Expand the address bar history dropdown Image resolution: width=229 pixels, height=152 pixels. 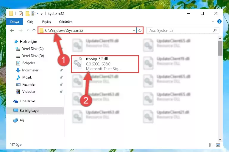coord(134,30)
